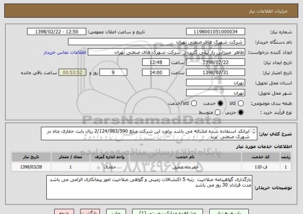The width and height of the screenshot is (303, 214).
Task: Click the ردیف column header
Action: pyautogui.click(x=286, y=157)
